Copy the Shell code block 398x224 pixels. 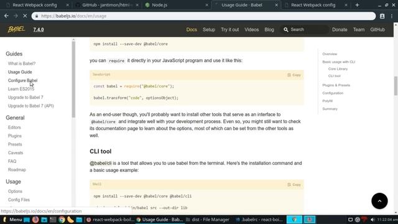294,185
